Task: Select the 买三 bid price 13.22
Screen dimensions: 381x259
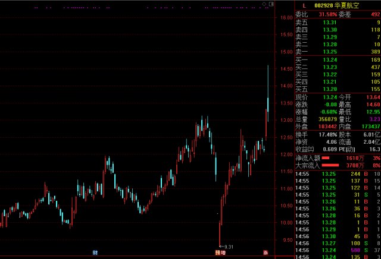Action: click(x=330, y=74)
